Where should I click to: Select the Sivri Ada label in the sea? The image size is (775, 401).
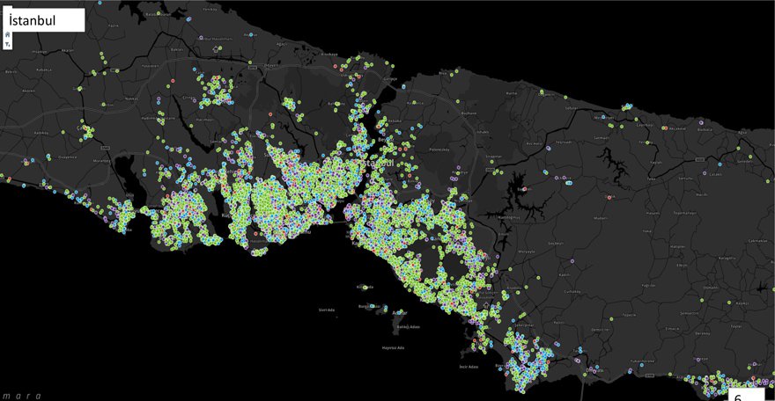327,310
